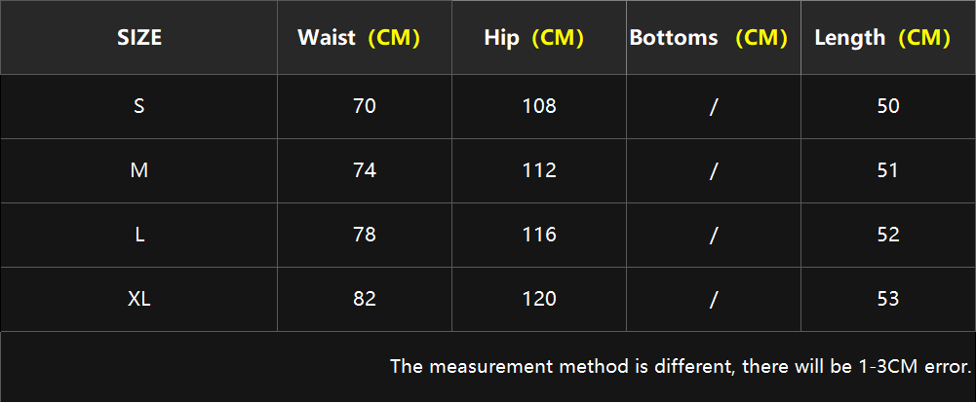
Task: Select the Bottoms (CM) header cell
Action: pyautogui.click(x=714, y=38)
